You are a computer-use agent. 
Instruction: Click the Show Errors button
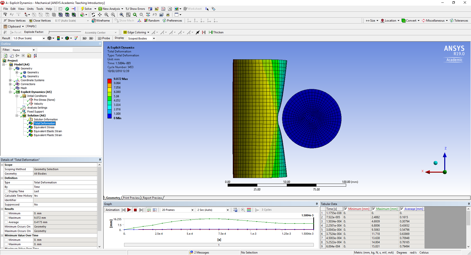click(135, 9)
